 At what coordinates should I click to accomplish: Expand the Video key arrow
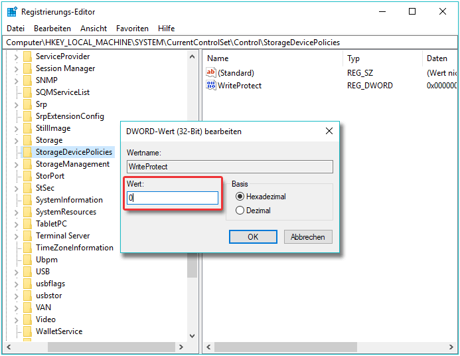pos(16,319)
